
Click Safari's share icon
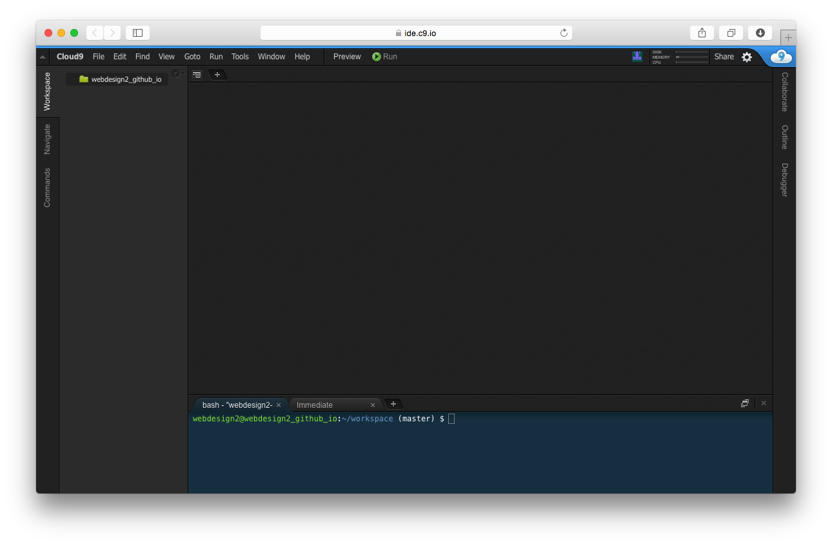click(x=702, y=33)
